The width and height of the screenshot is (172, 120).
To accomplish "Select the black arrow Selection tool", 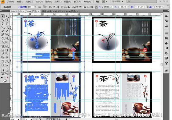I will pyautogui.click(x=2, y=16).
